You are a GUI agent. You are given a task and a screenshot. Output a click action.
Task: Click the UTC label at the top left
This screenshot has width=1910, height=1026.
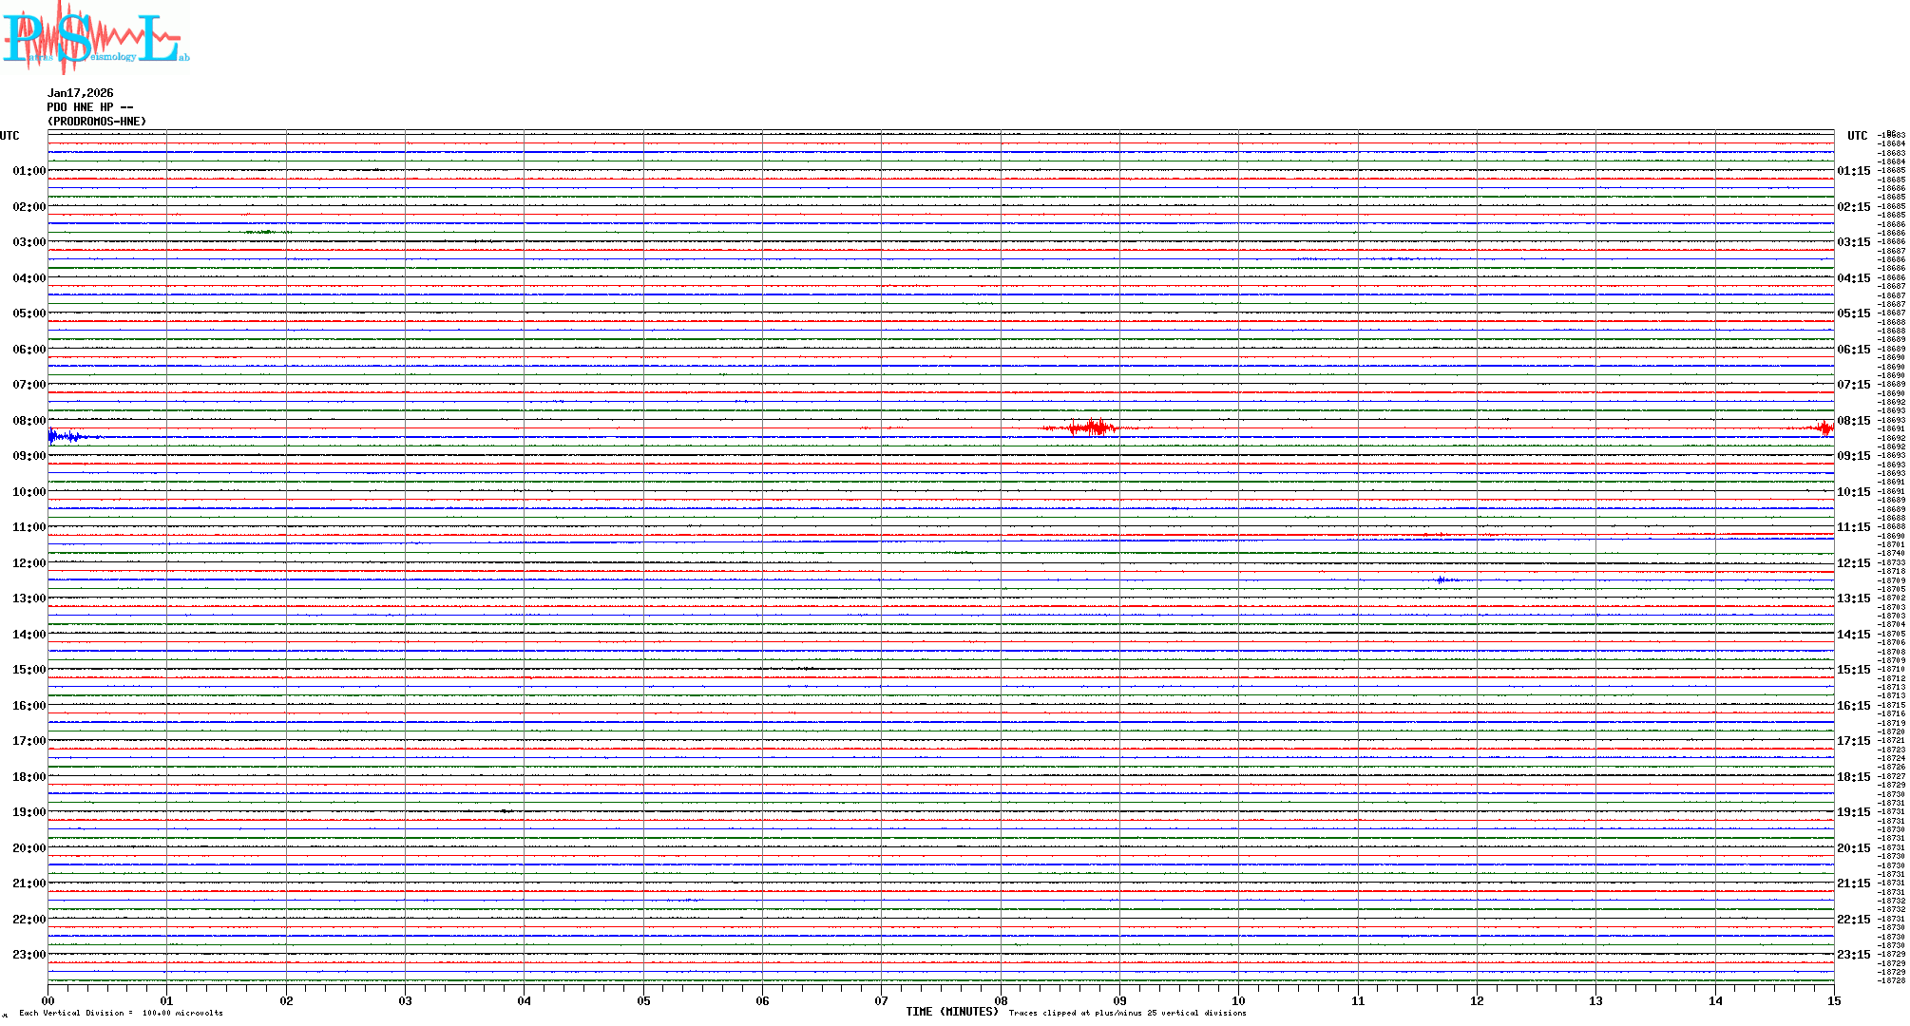coord(10,136)
